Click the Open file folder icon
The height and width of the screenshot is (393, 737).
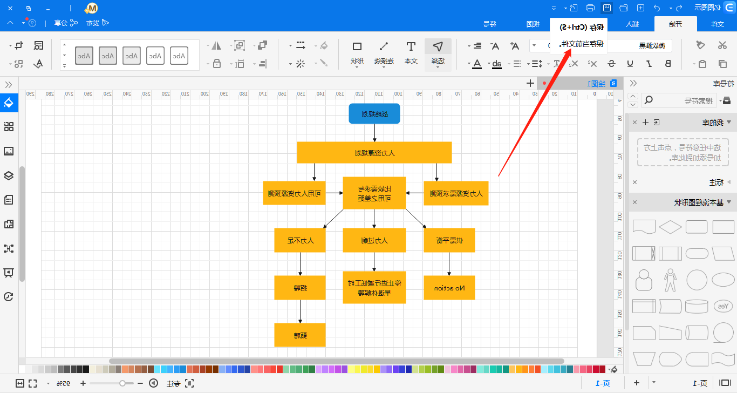click(x=624, y=8)
